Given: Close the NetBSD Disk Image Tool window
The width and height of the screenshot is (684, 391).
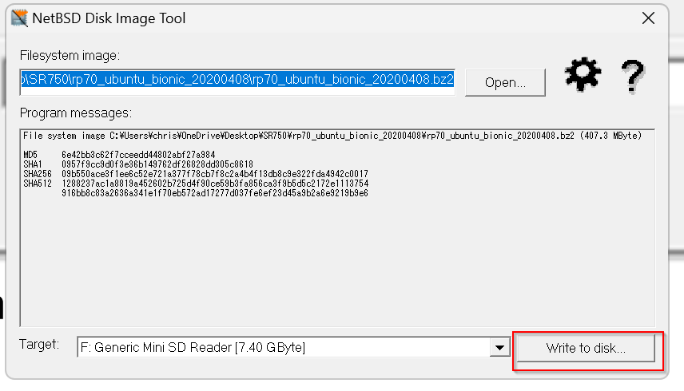Looking at the screenshot, I should 648,18.
